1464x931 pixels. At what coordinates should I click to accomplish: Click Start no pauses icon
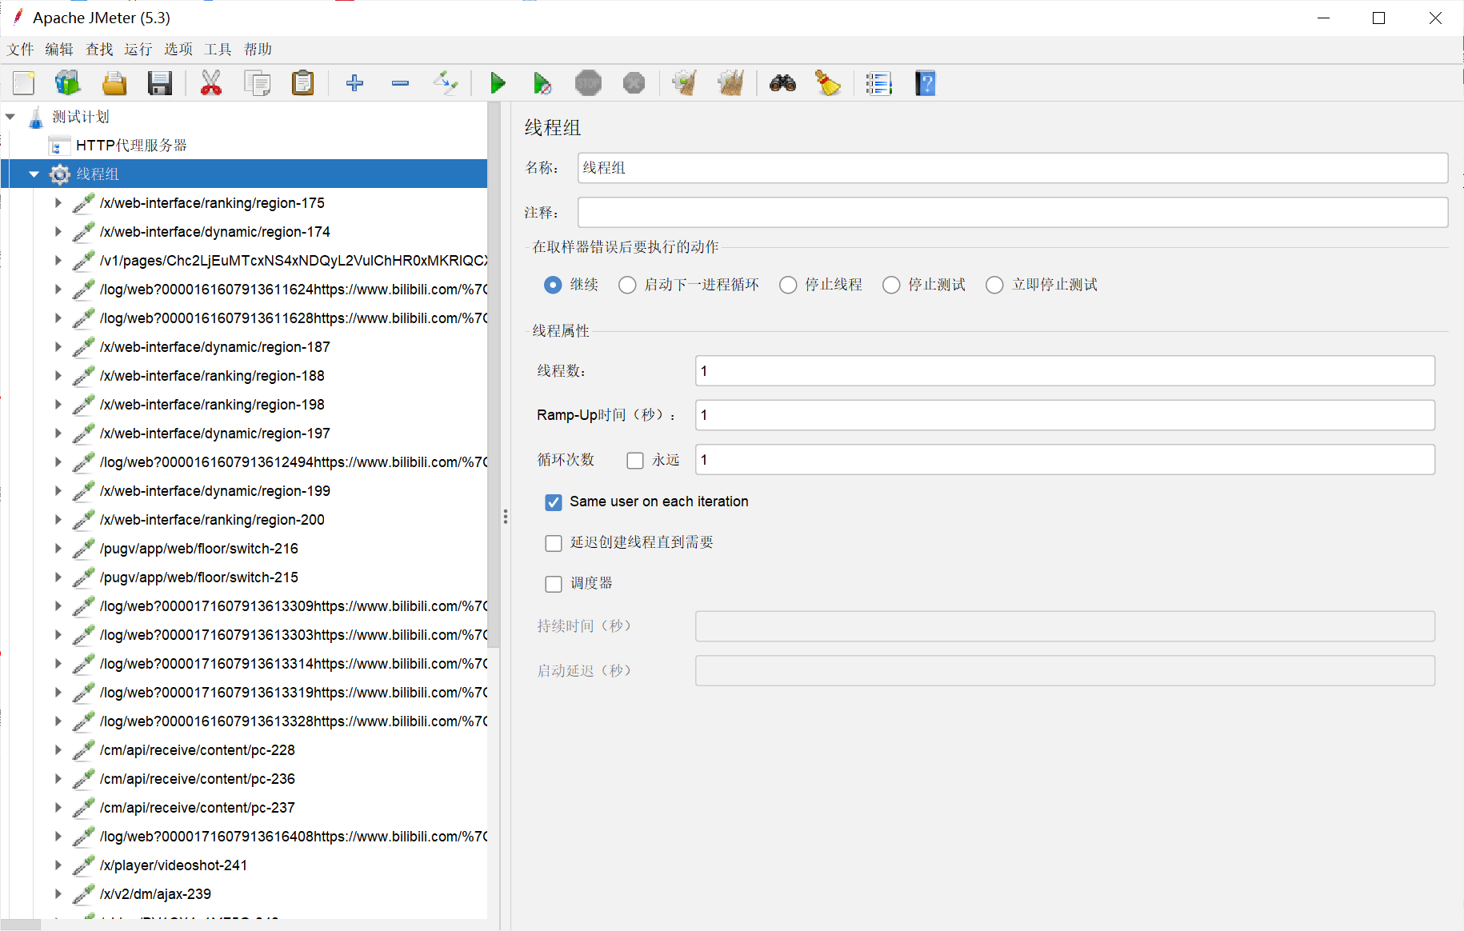[542, 83]
